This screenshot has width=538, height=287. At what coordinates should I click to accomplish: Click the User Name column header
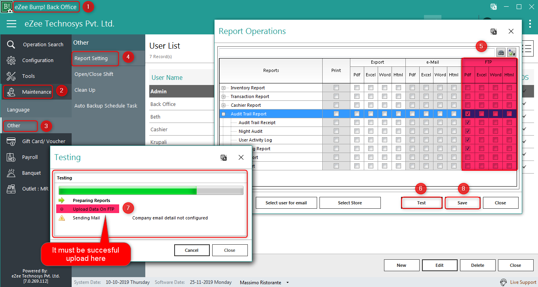click(x=167, y=77)
